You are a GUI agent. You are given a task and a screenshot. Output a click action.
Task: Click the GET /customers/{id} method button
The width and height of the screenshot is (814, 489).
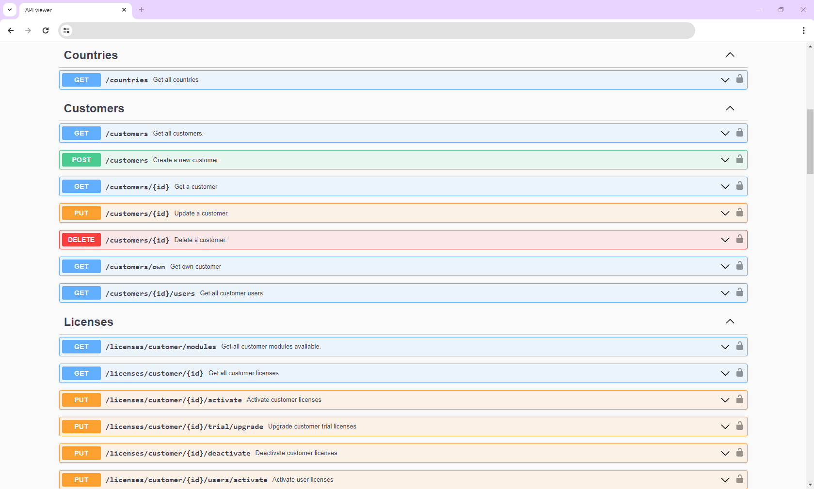pos(81,186)
